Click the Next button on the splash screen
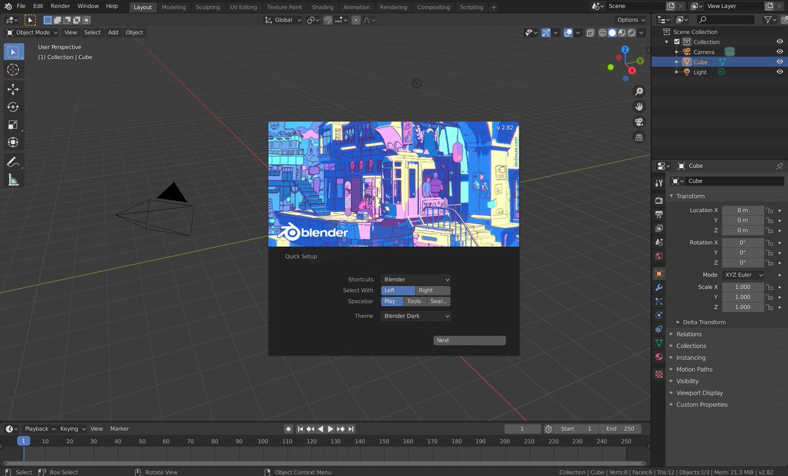 click(469, 340)
